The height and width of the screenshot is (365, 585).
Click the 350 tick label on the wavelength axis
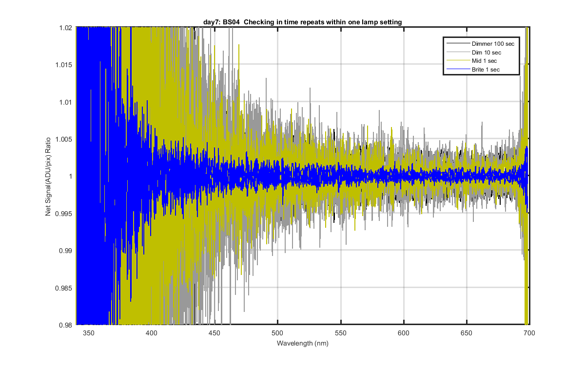point(88,333)
